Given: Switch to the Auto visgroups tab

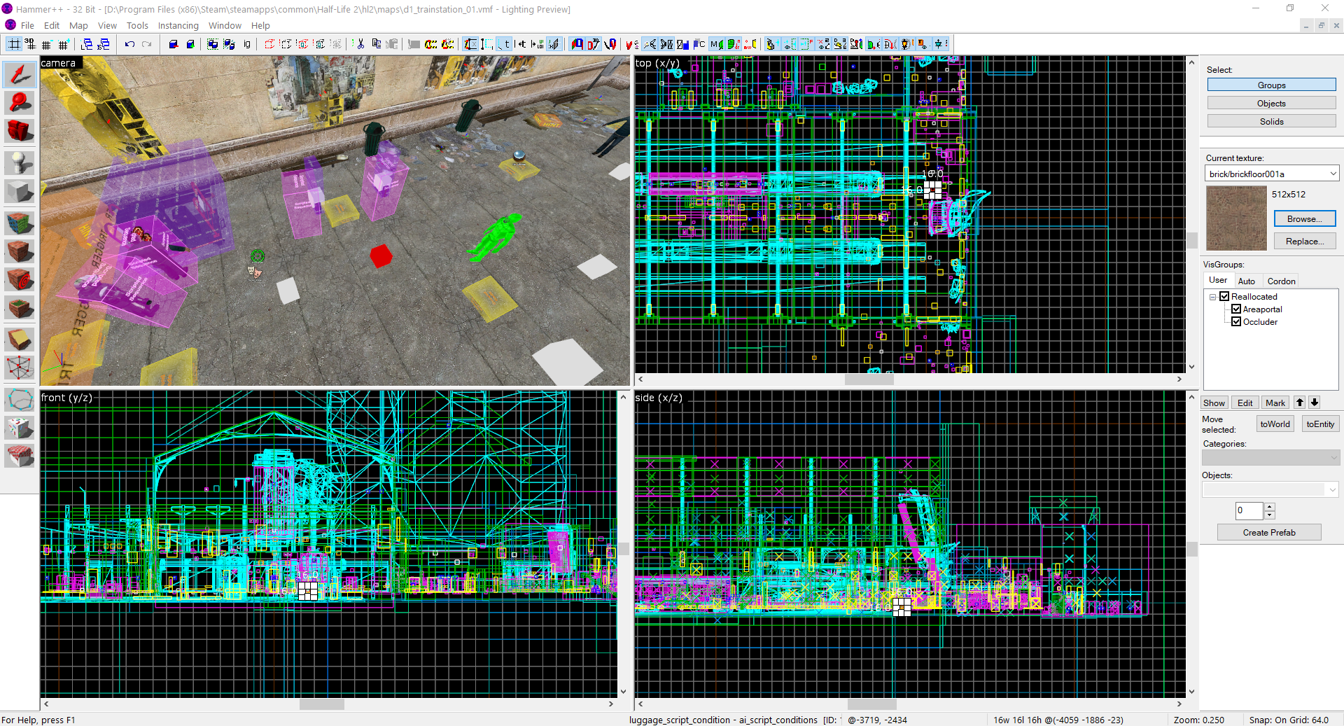Looking at the screenshot, I should pyautogui.click(x=1246, y=281).
